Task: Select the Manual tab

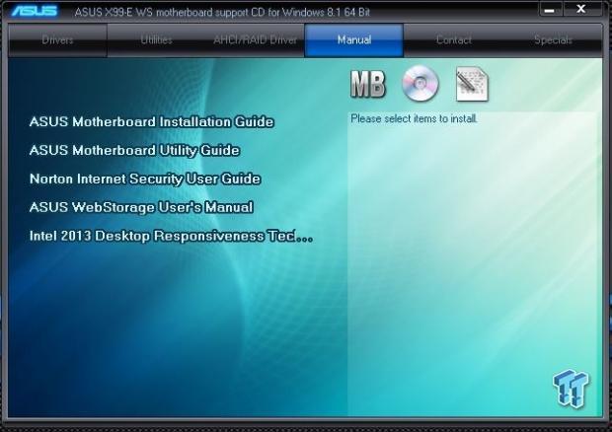Action: pyautogui.click(x=354, y=40)
